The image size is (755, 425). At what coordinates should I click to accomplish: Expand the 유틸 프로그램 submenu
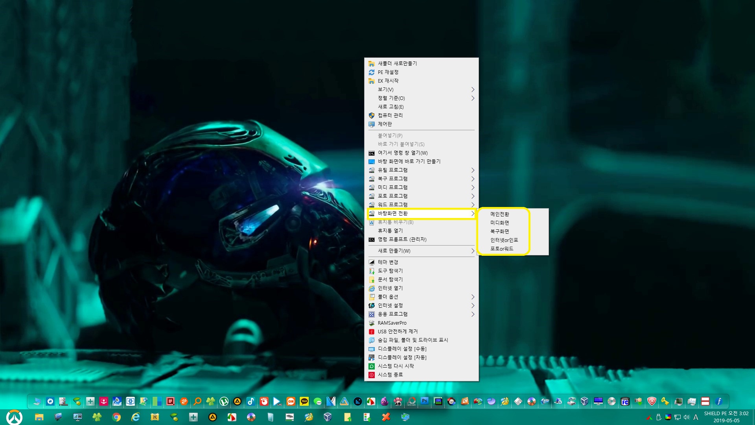(422, 170)
